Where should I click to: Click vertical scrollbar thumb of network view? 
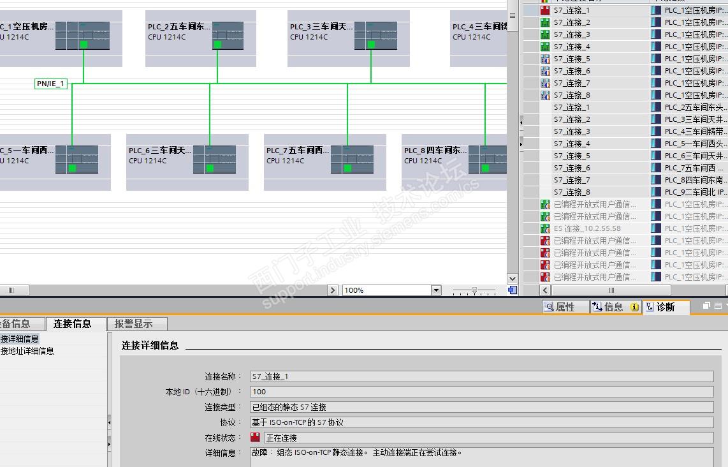click(x=512, y=15)
